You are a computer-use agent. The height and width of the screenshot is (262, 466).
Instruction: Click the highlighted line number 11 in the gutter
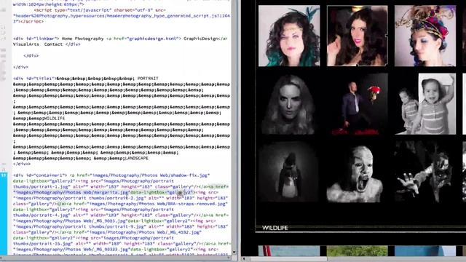tap(4, 175)
